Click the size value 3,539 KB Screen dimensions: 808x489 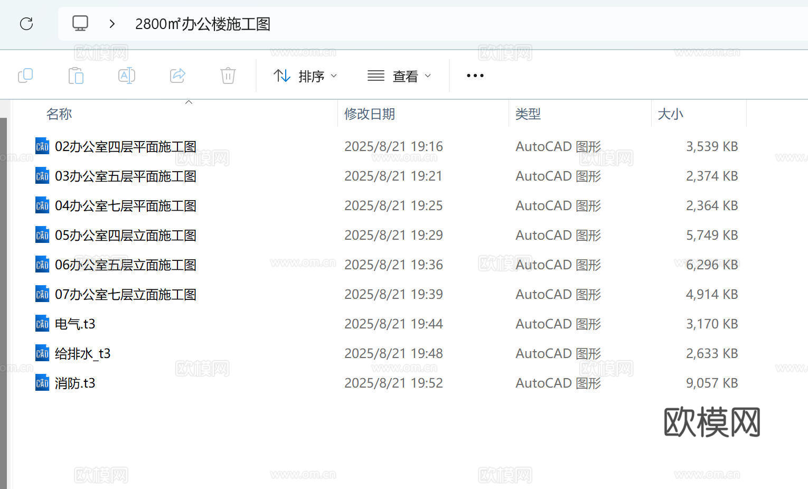point(712,146)
